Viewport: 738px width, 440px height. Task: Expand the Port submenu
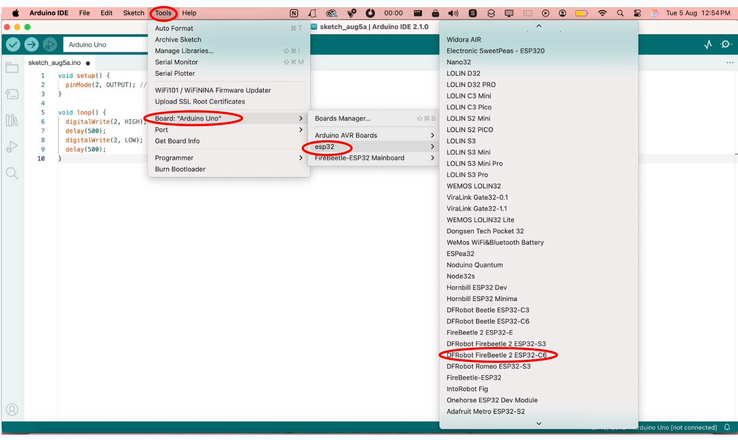click(229, 130)
